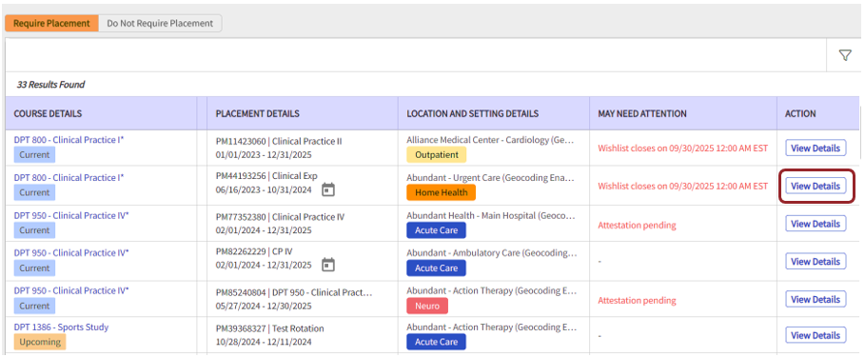View Details for Main Hospital placement
This screenshot has width=865, height=357.
click(x=816, y=224)
